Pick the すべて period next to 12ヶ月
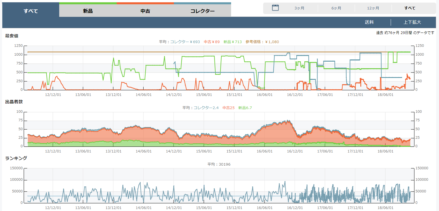Screen dimensions: 439x211 pyautogui.click(x=410, y=8)
